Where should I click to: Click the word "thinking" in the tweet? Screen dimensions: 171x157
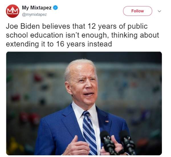click(x=124, y=35)
